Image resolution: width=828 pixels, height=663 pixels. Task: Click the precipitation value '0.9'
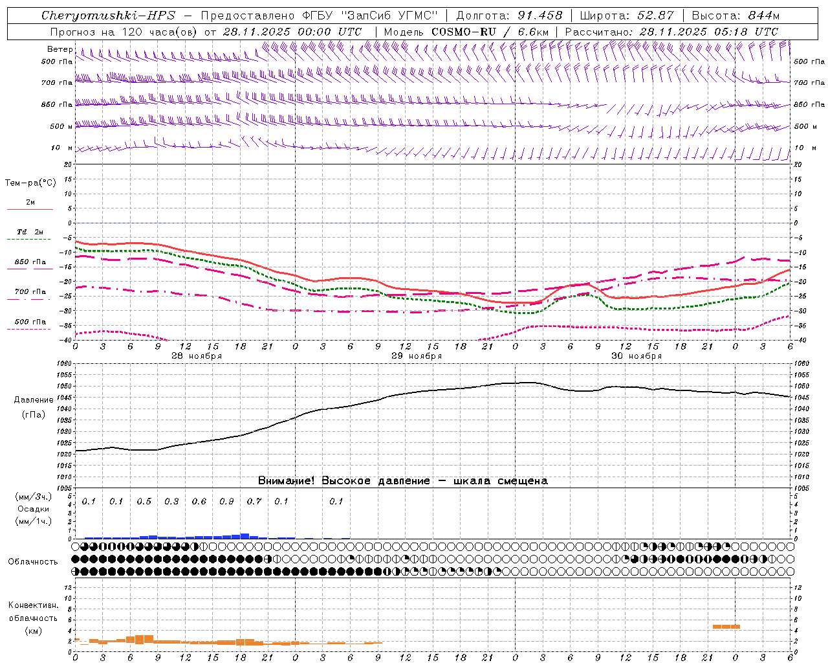(226, 502)
